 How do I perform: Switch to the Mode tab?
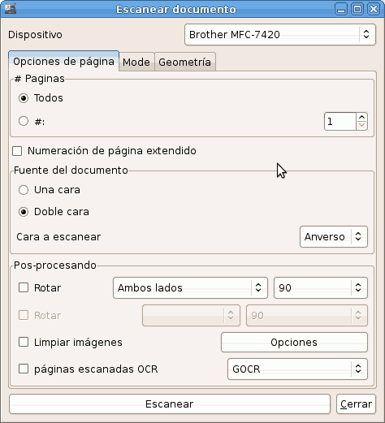(x=136, y=62)
